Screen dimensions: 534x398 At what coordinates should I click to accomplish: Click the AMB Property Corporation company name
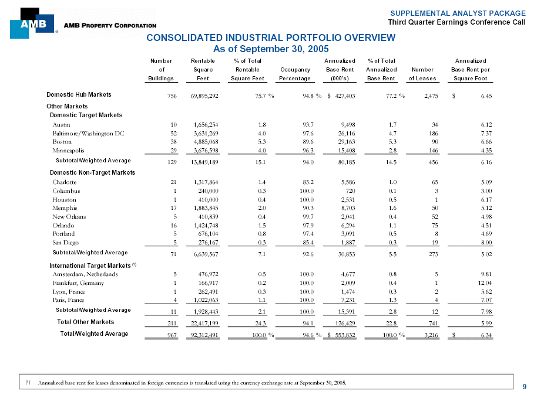[x=110, y=26]
